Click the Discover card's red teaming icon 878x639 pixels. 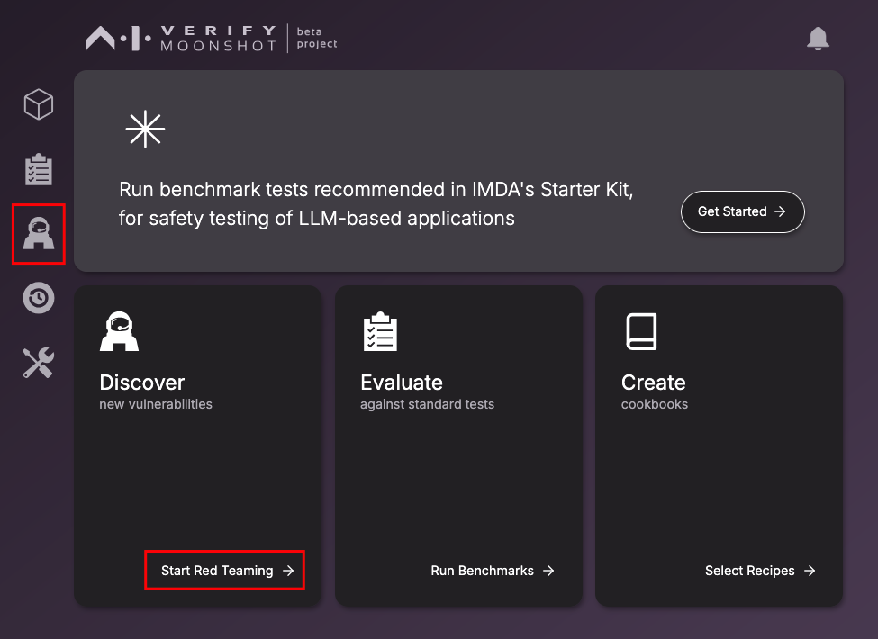[119, 331]
